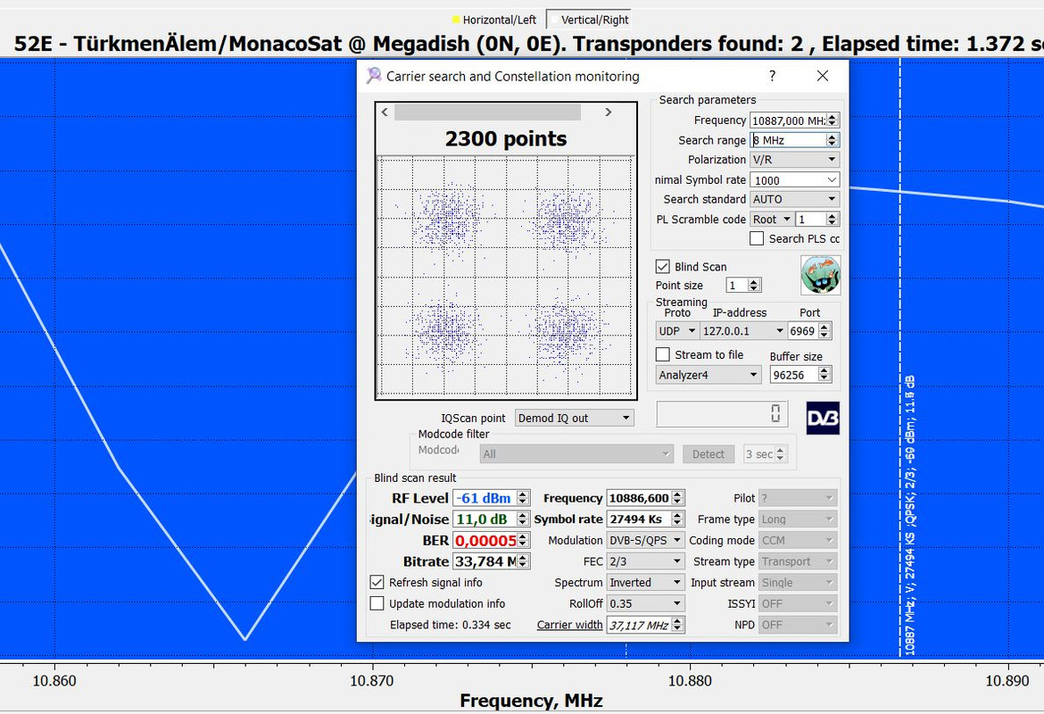The image size is (1044, 714).
Task: Adjust Symbol rate 27494 Ks spinner
Action: (678, 519)
